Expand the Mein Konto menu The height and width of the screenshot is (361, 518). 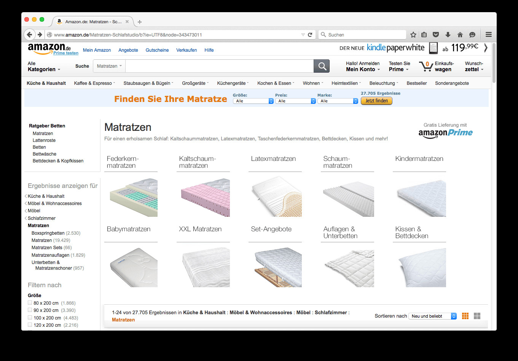[x=363, y=67]
